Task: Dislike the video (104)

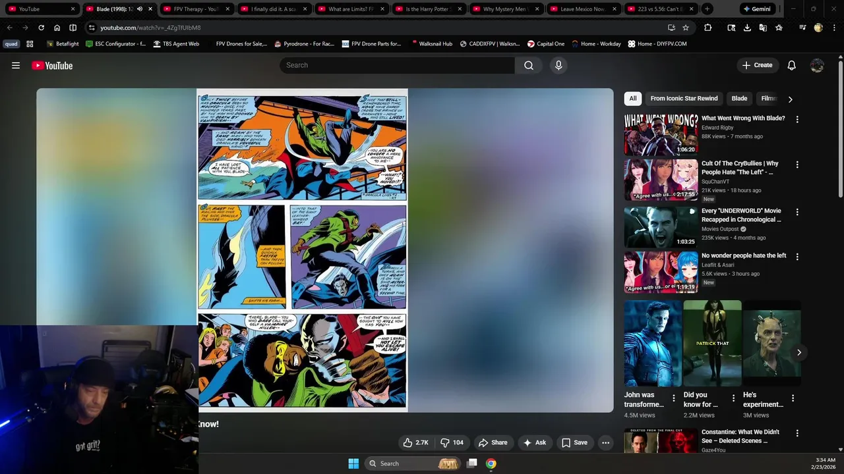Action: tap(452, 442)
